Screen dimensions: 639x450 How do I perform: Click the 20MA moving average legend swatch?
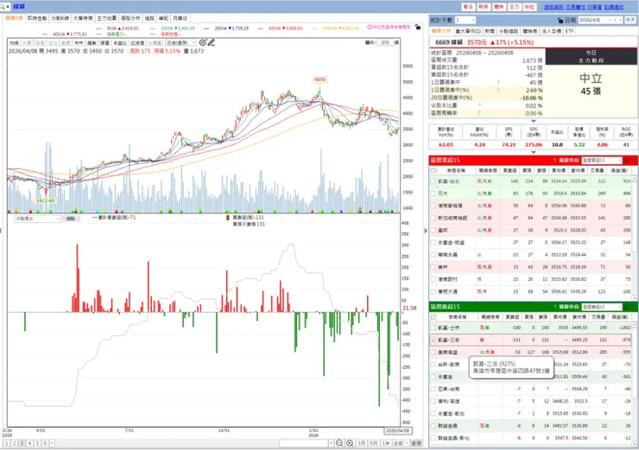206,29
